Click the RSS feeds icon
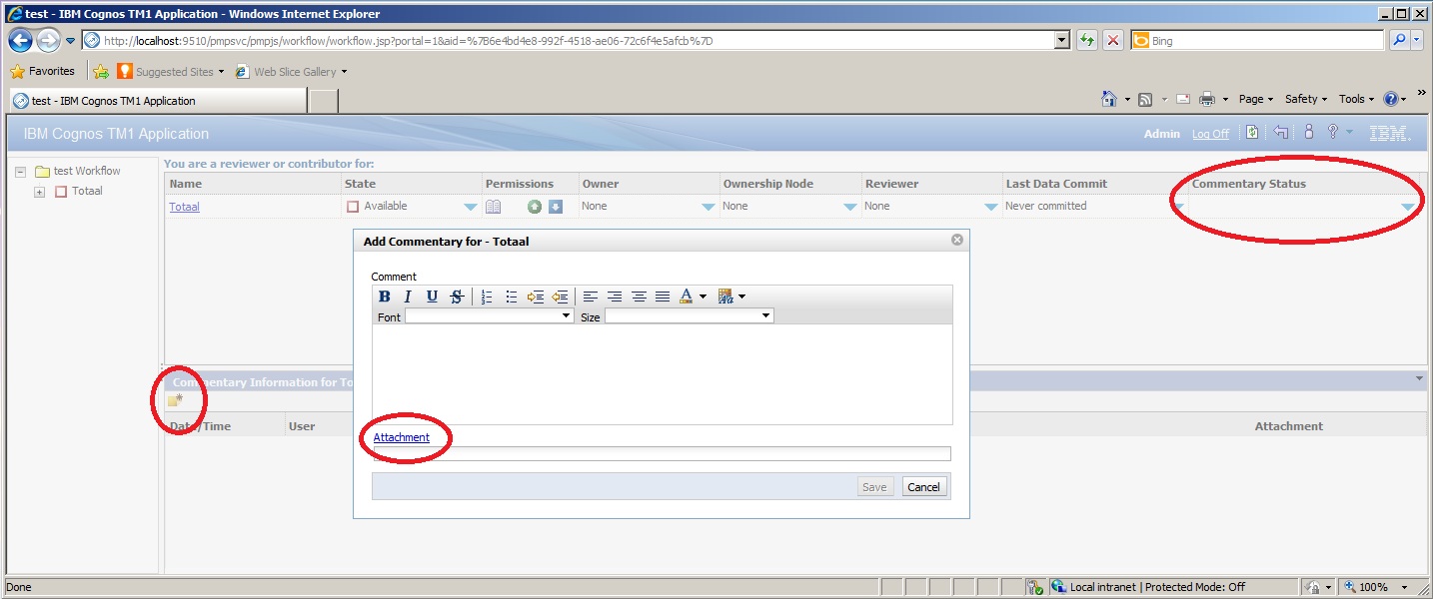Screen dimensions: 1433x599 [x=1145, y=99]
